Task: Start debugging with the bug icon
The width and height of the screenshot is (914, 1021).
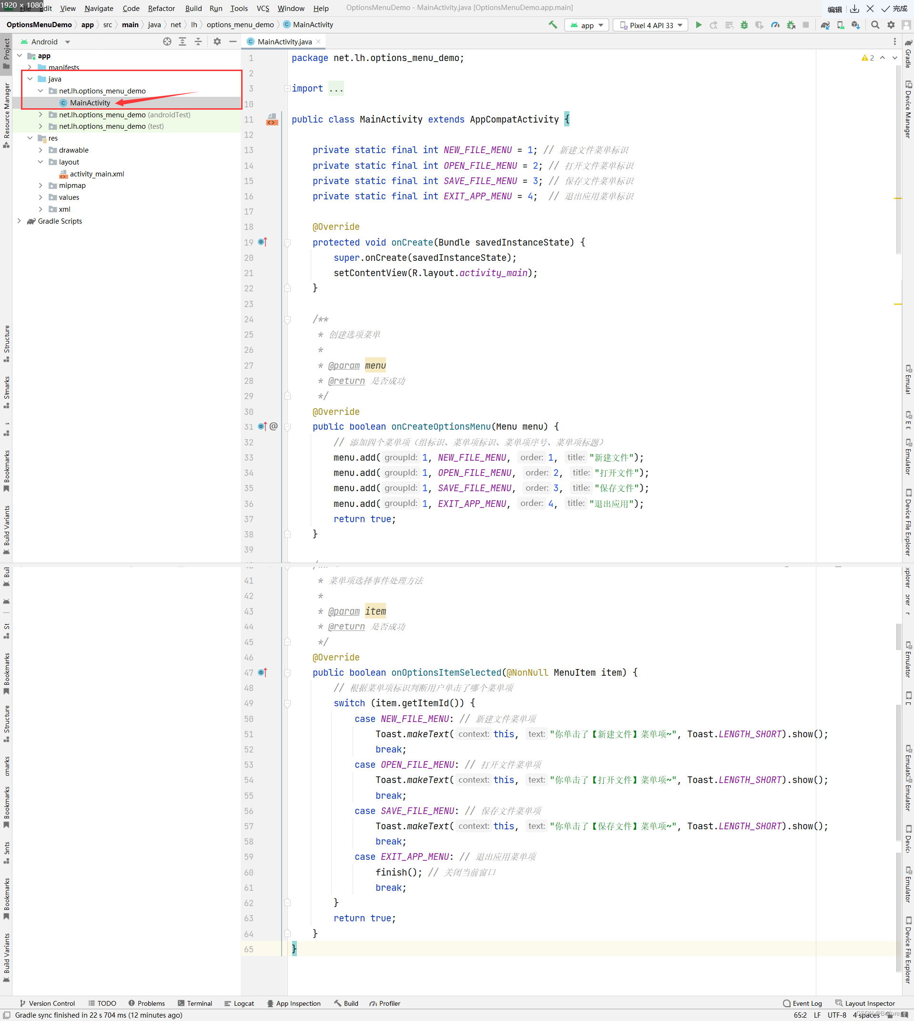Action: click(745, 25)
